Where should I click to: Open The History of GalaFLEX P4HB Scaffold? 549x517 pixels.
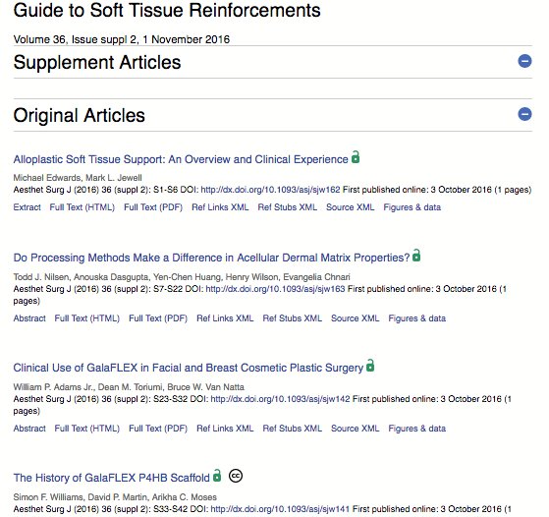pyautogui.click(x=111, y=478)
